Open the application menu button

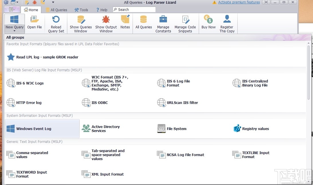pyautogui.click(x=12, y=9)
